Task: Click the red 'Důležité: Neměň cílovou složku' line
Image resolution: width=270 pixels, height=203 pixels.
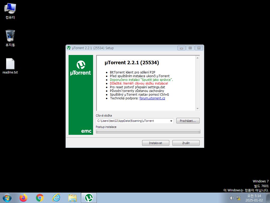Action: pos(139,83)
